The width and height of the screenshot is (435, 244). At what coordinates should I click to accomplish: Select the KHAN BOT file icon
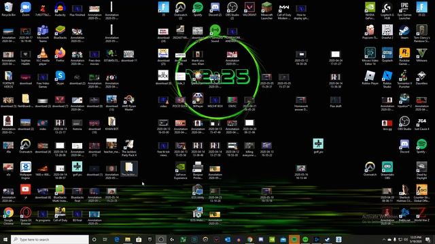click(x=111, y=123)
